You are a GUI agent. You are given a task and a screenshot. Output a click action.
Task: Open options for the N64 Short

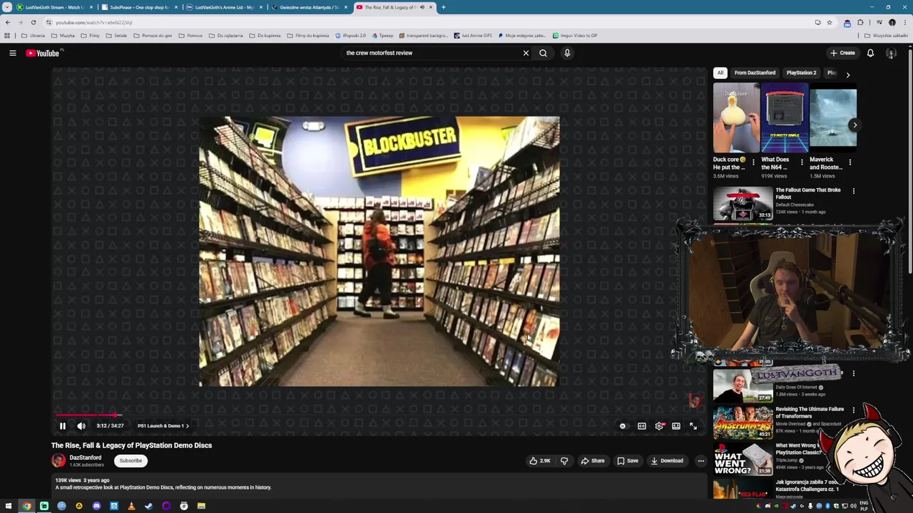pyautogui.click(x=802, y=162)
